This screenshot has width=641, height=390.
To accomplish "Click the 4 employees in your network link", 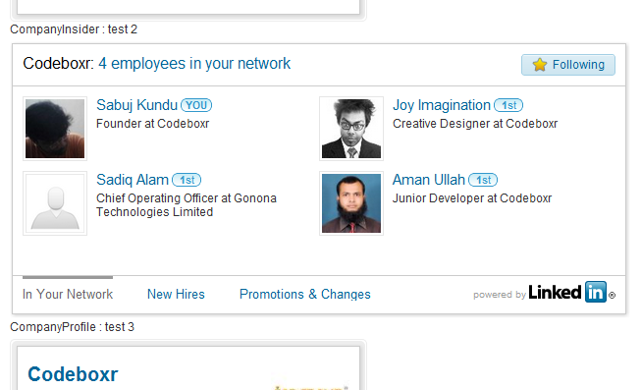I will pos(194,64).
